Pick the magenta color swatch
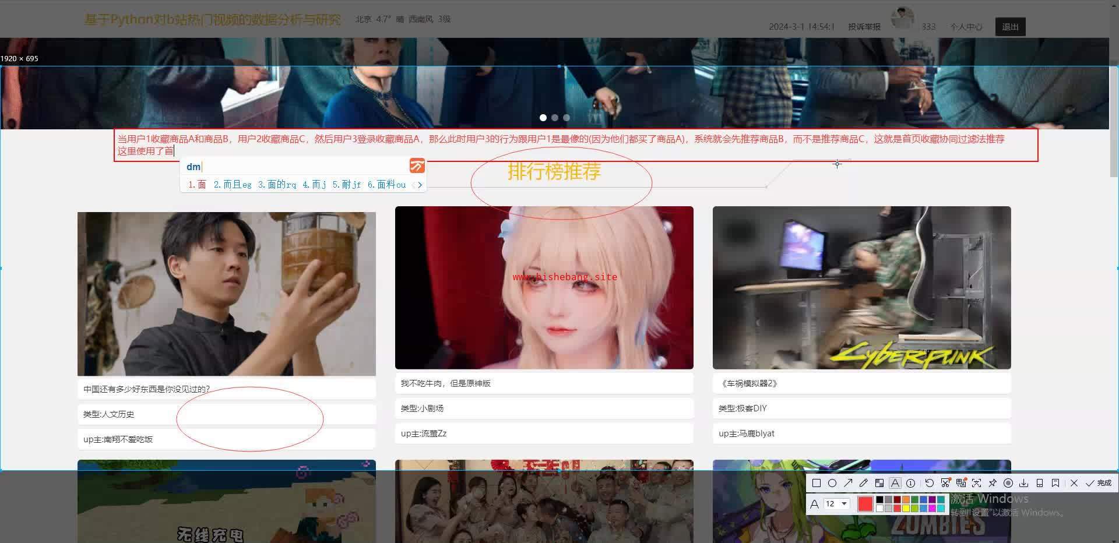The image size is (1119, 543). (x=932, y=508)
